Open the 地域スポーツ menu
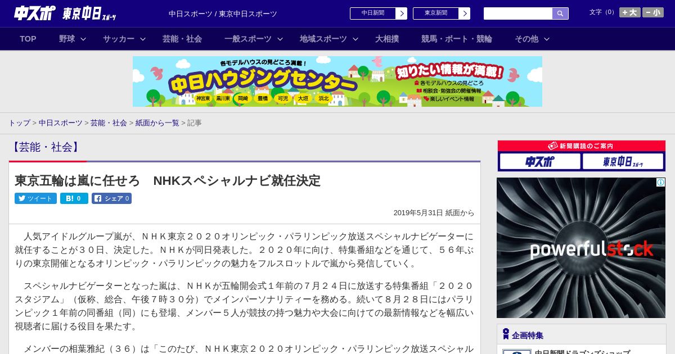675x354 pixels. coord(323,39)
